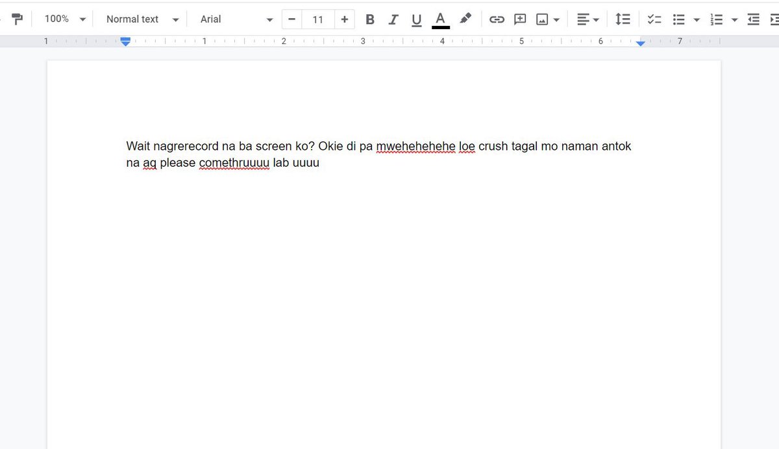Viewport: 779px width, 449px height.
Task: Click the font size field showing 11
Action: coord(317,19)
